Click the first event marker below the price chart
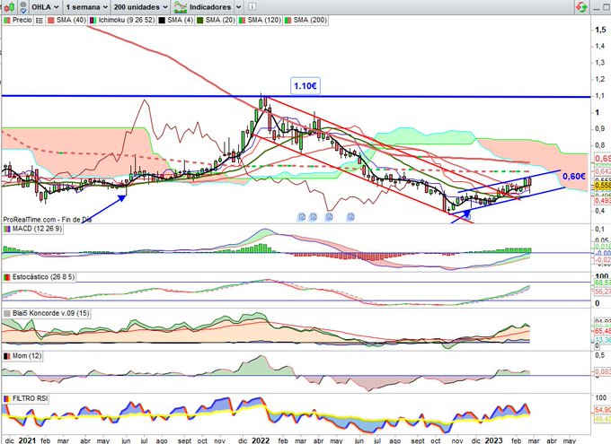The width and height of the screenshot is (611, 444). [x=302, y=216]
